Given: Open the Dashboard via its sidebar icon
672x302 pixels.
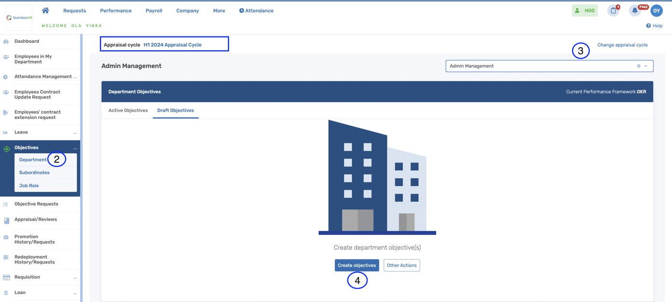Looking at the screenshot, I should (7, 41).
